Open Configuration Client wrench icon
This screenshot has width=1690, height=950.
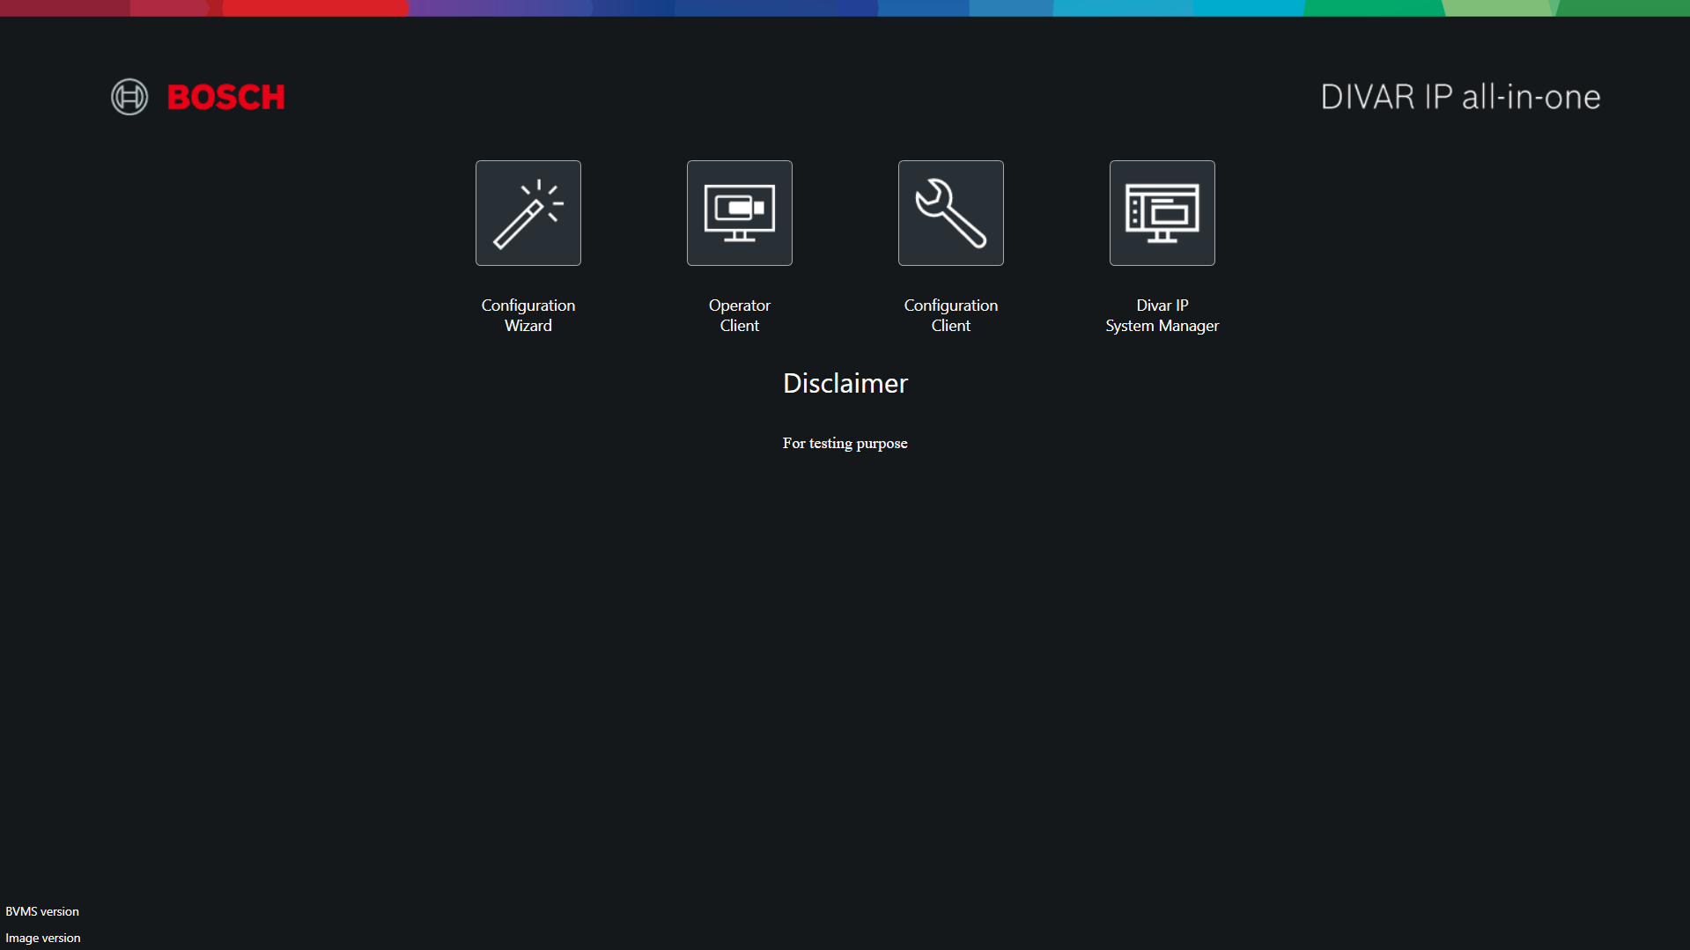point(951,213)
